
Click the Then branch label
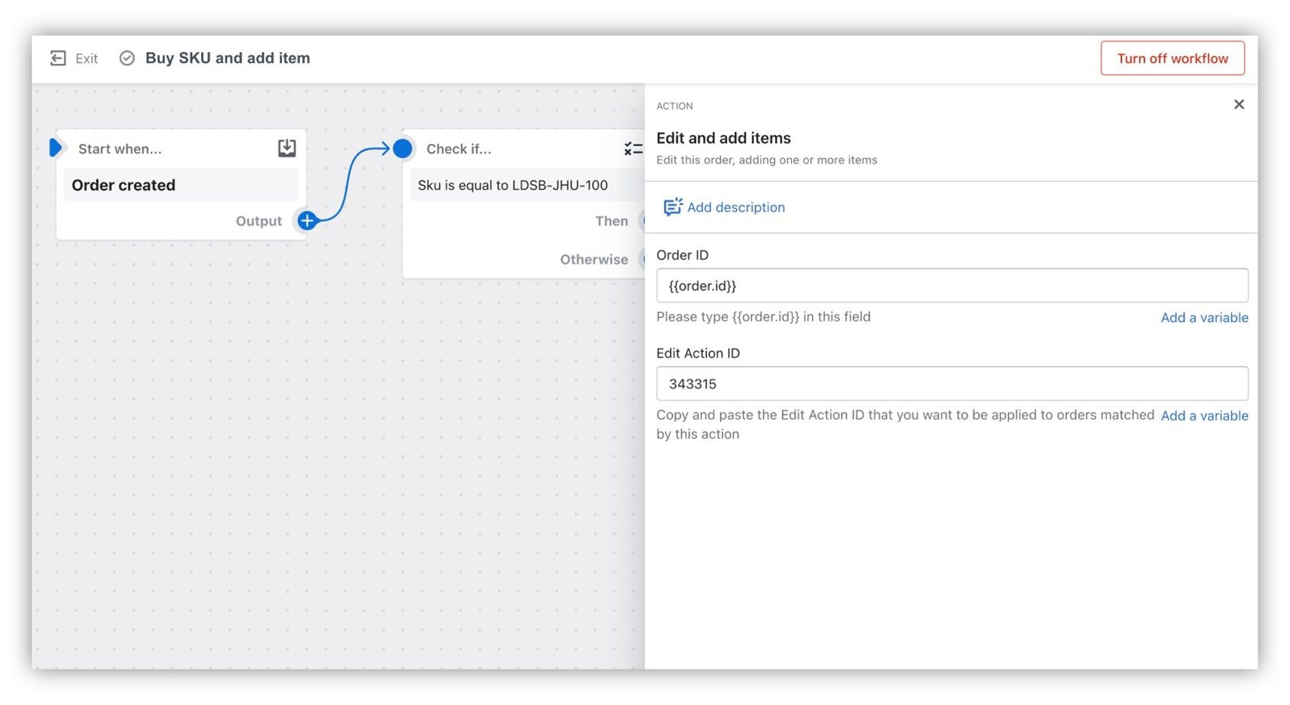coord(611,221)
